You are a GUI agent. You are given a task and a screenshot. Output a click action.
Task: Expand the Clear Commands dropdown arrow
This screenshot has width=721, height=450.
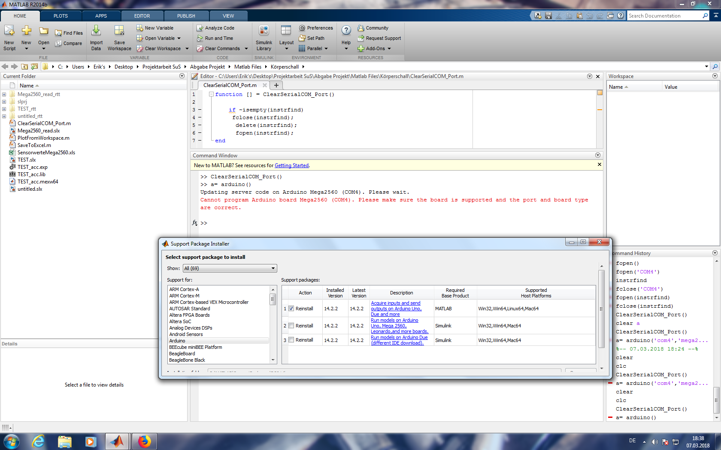click(246, 48)
